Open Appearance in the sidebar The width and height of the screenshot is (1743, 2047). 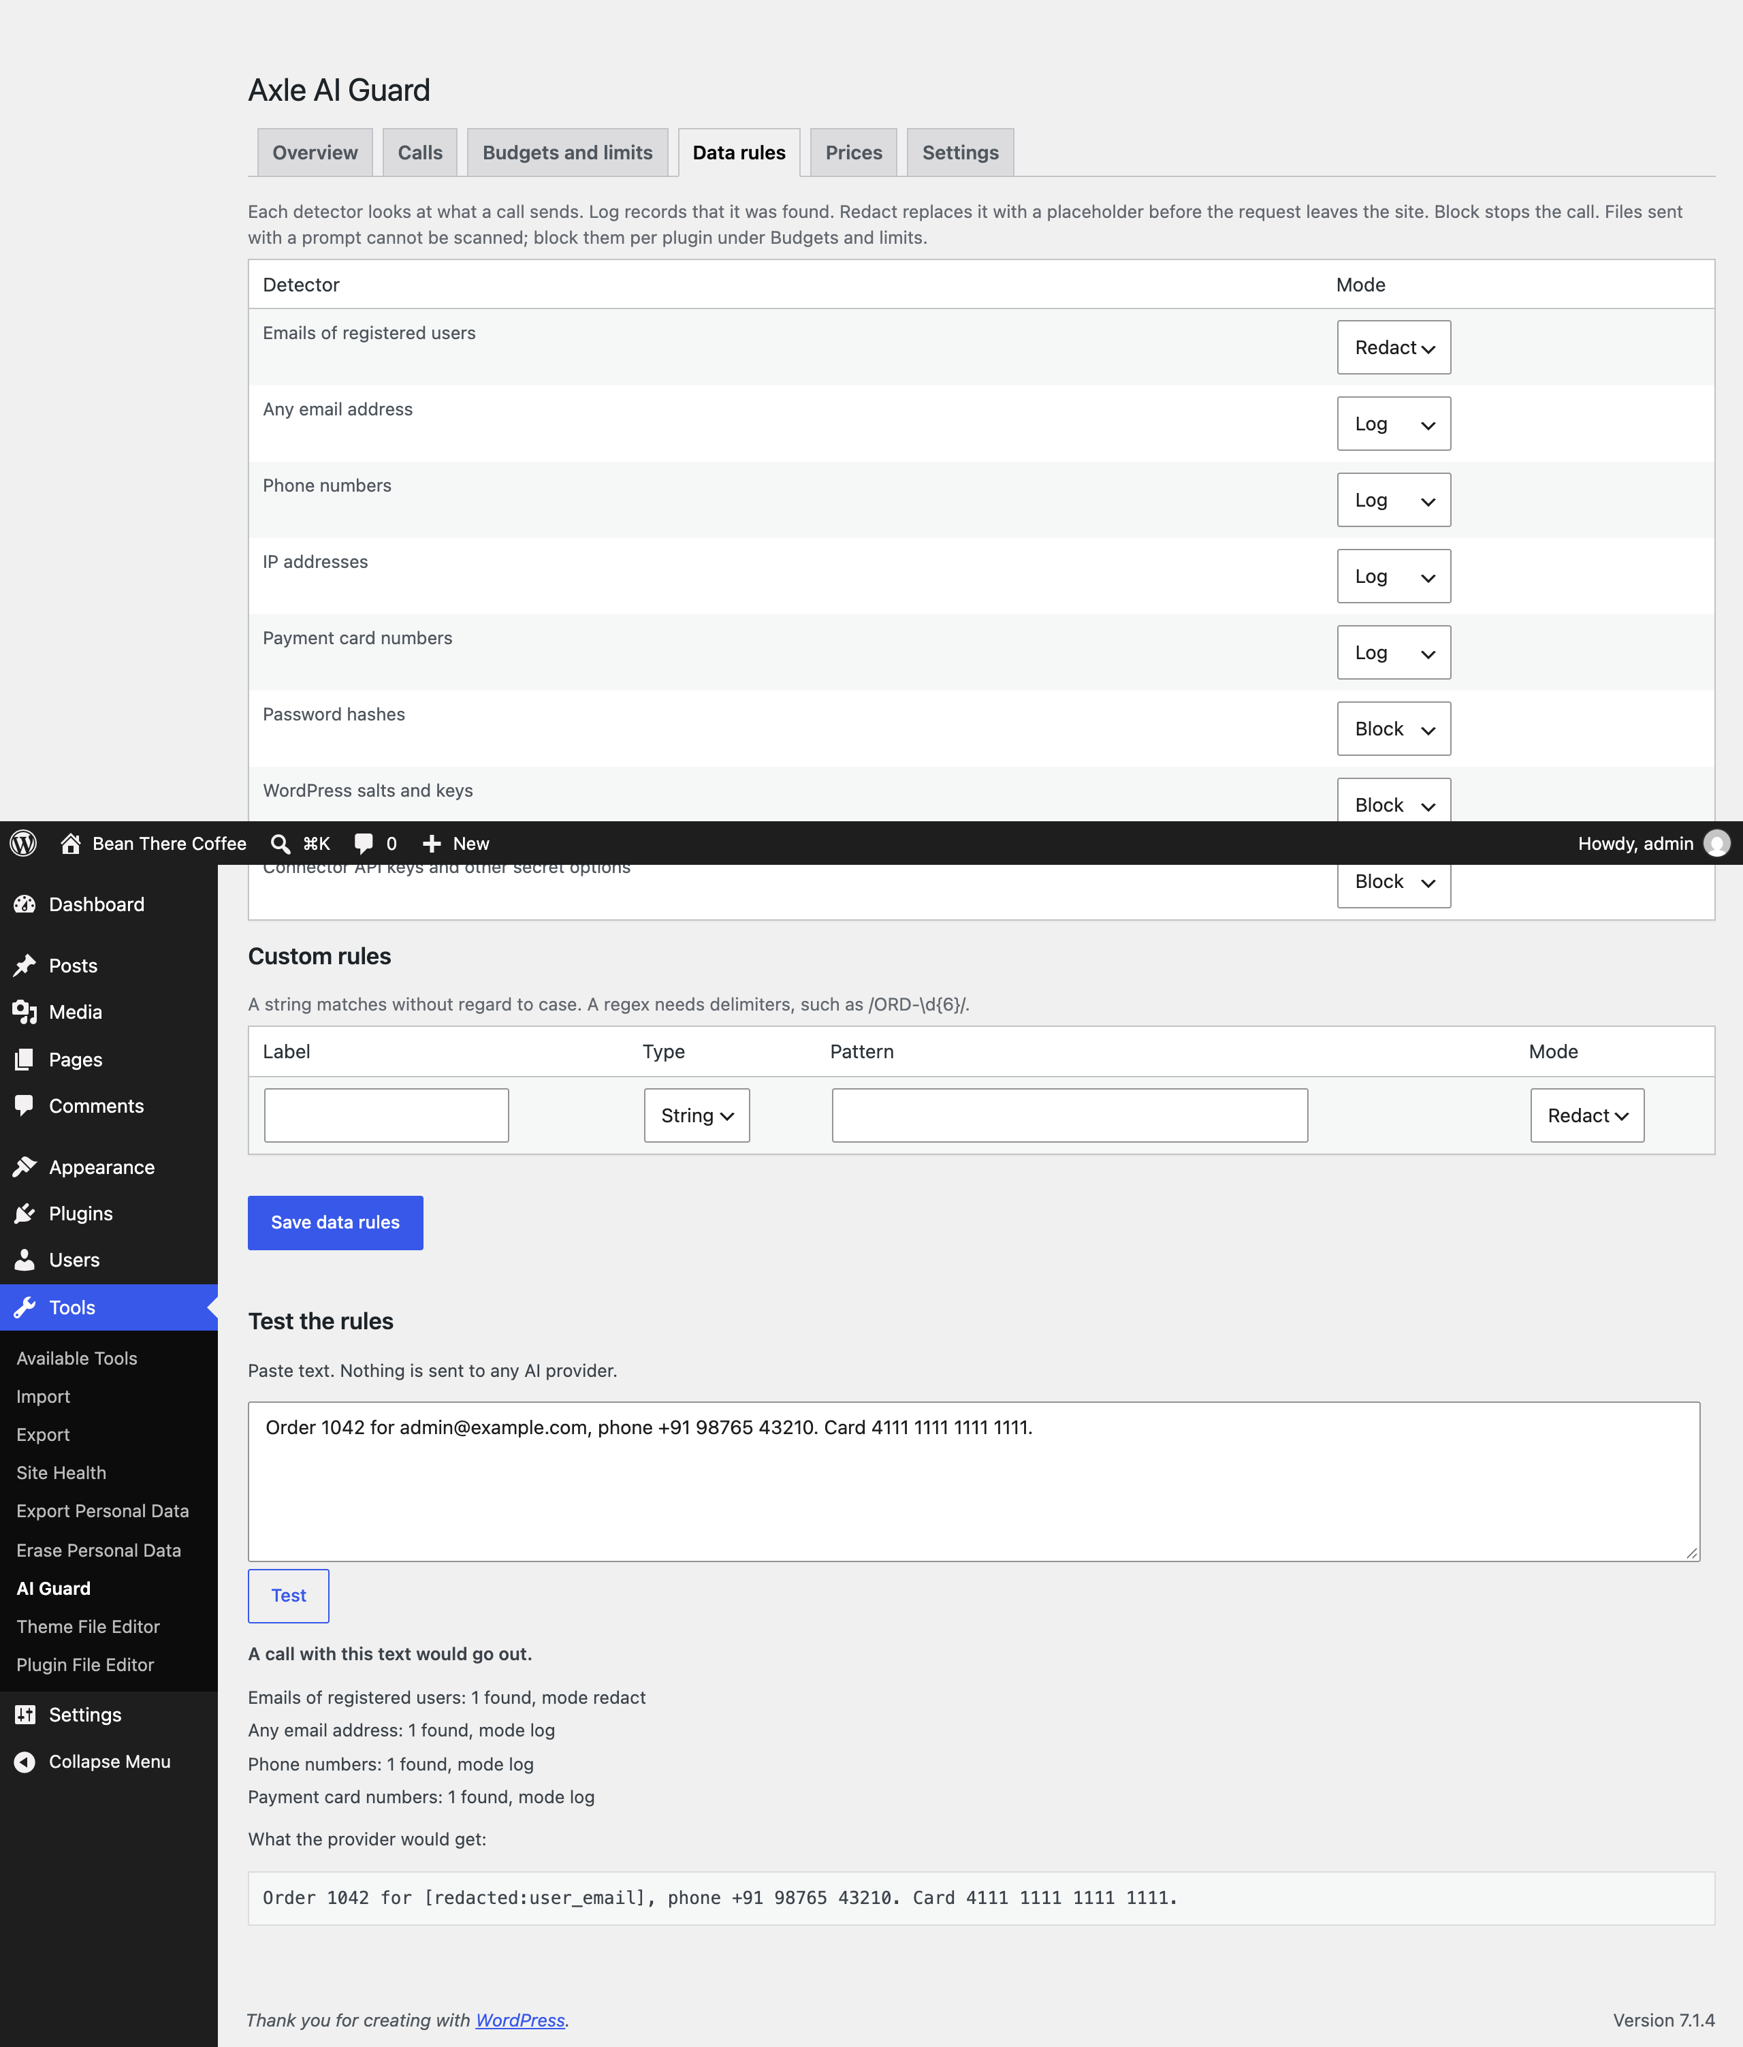coord(109,1167)
